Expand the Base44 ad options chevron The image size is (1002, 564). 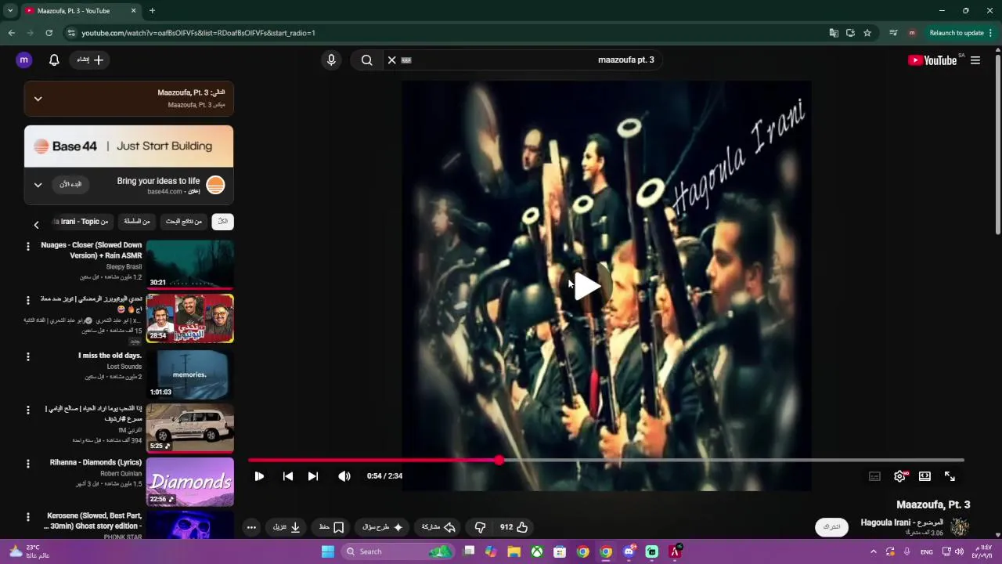click(38, 185)
